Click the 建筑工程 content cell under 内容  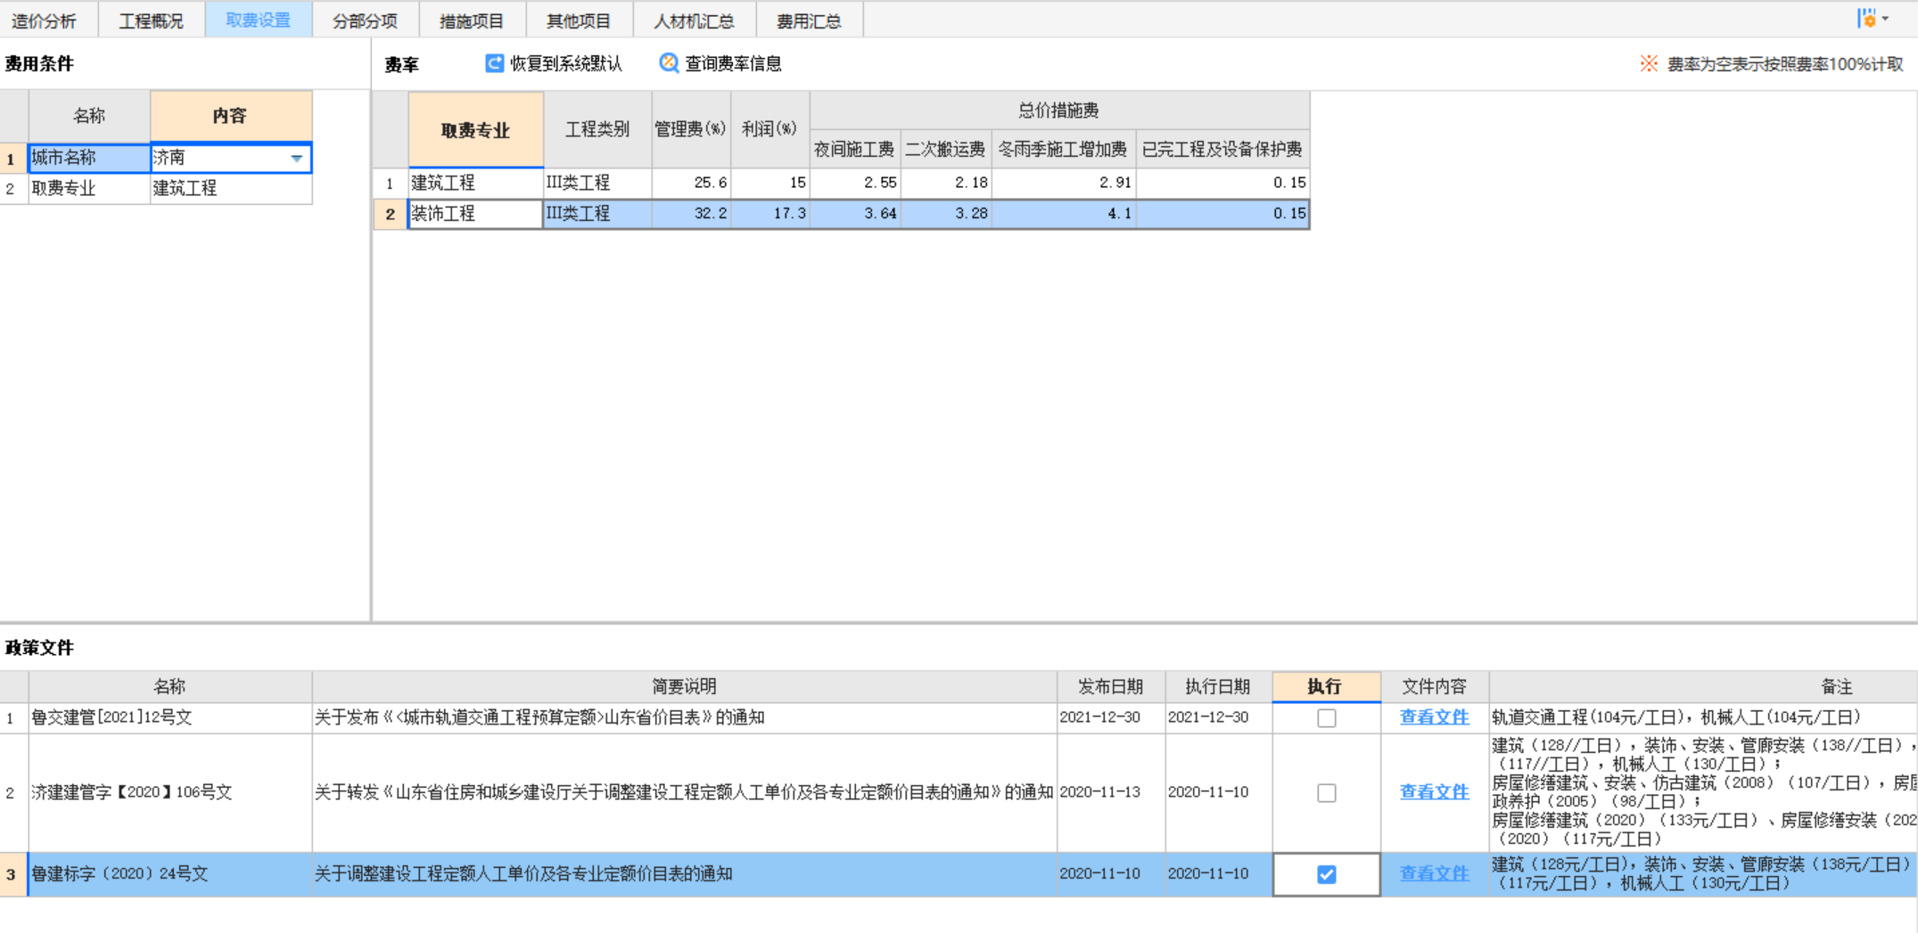[x=231, y=188]
